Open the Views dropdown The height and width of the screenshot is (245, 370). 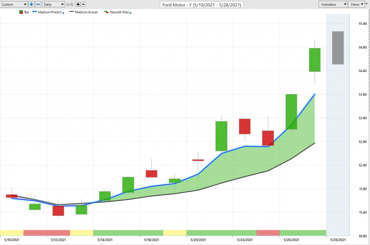(x=357, y=4)
